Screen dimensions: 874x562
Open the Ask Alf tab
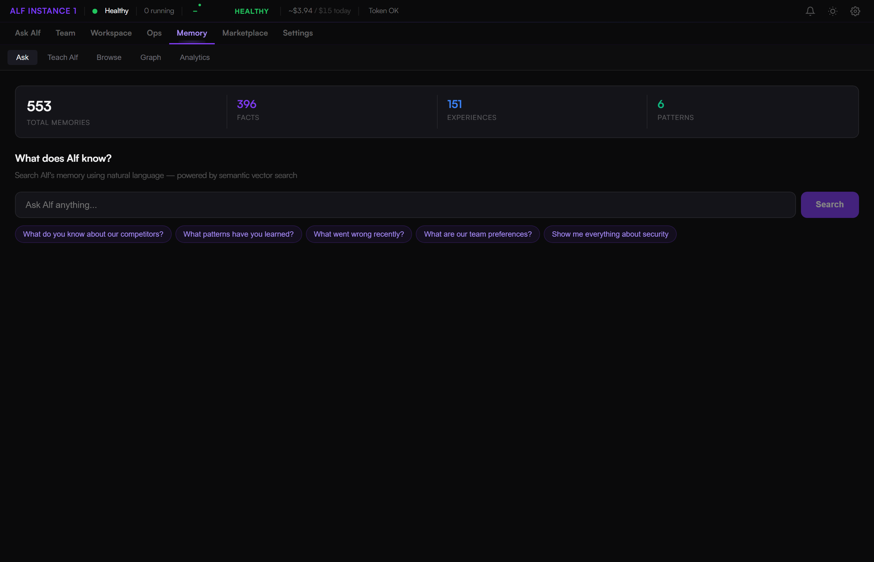coord(28,33)
